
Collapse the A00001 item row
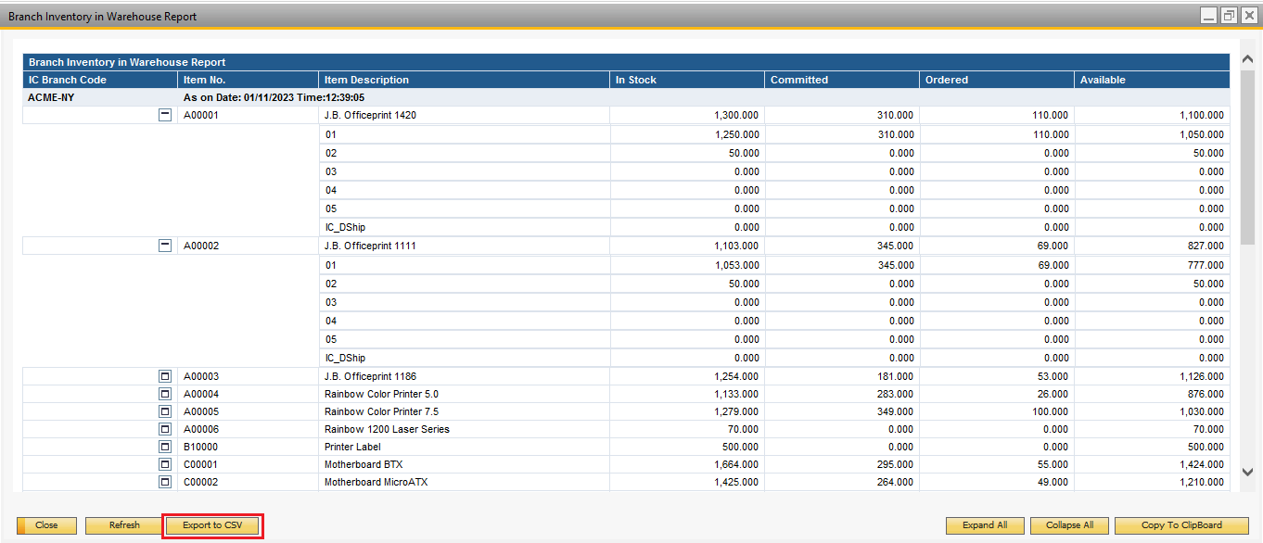(x=166, y=115)
